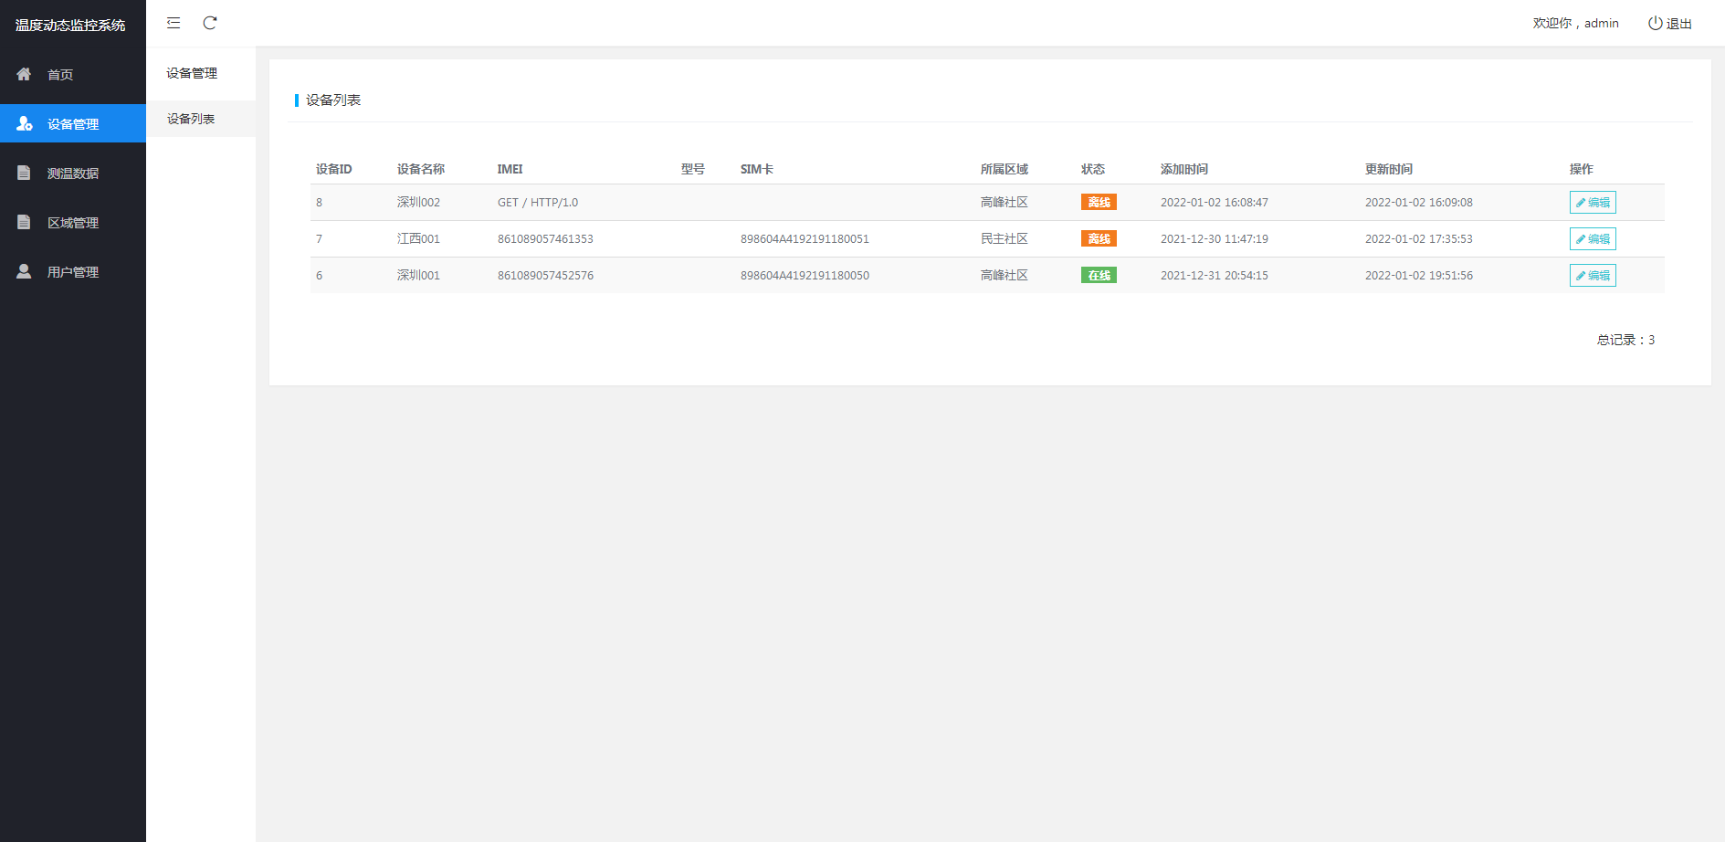The width and height of the screenshot is (1725, 842).
Task: Open 测温数据 in the sidebar
Action: pyautogui.click(x=73, y=174)
